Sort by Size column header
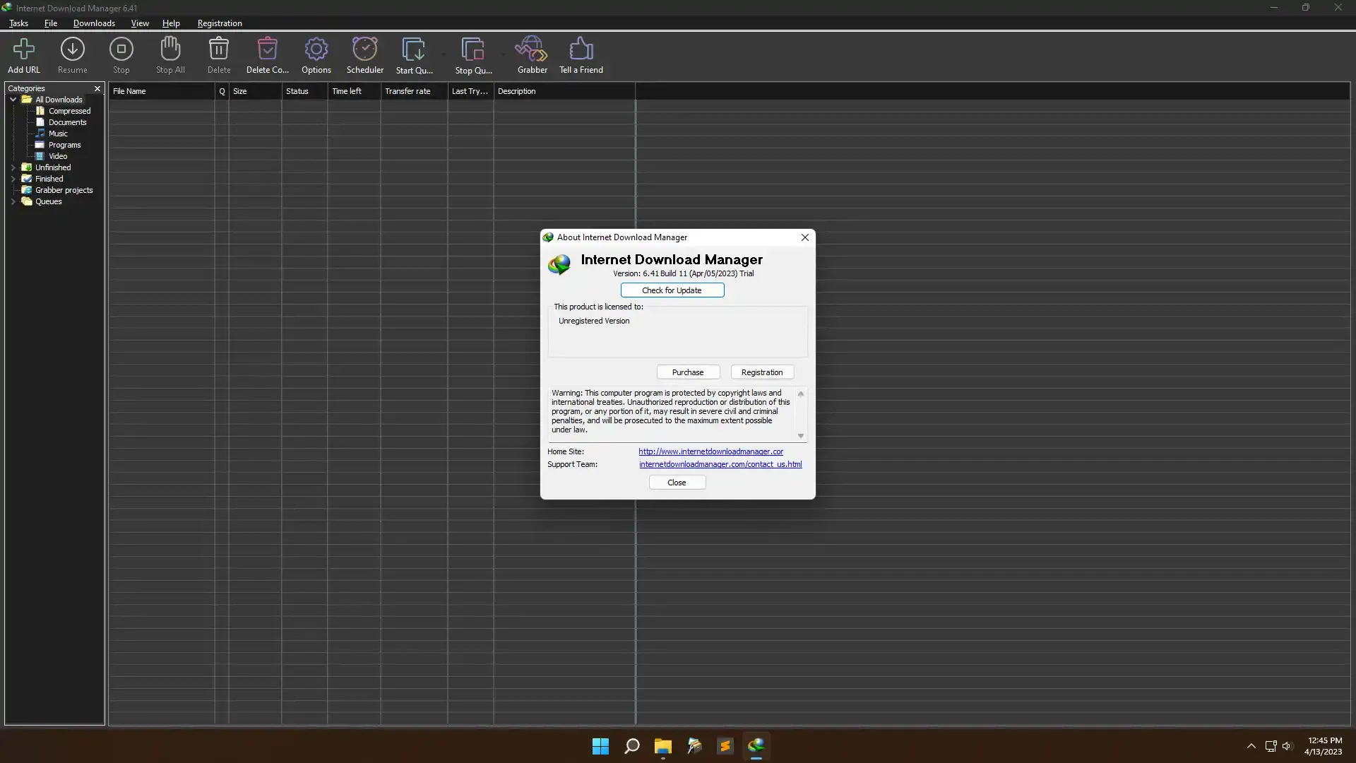 pyautogui.click(x=255, y=91)
